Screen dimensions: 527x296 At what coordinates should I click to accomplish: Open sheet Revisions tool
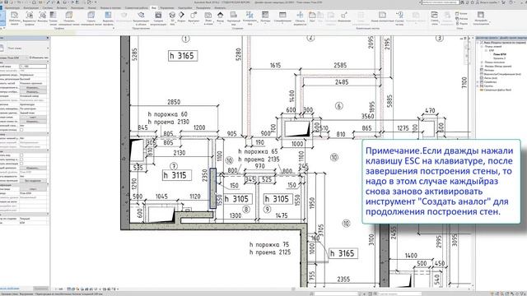point(344,17)
